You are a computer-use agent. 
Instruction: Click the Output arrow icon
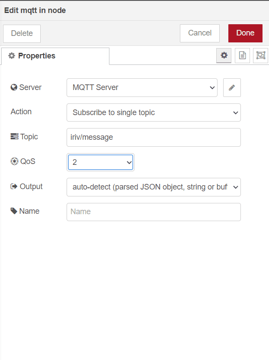point(14,186)
